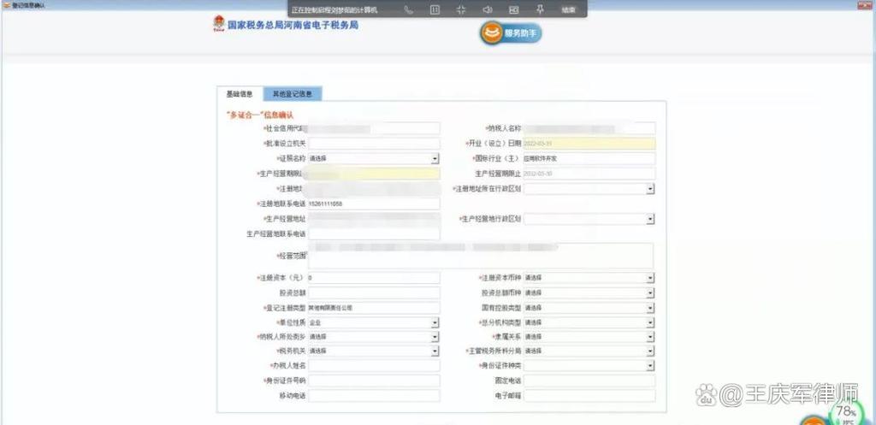Click the chat window icon in remote toolbar
The height and width of the screenshot is (425, 876).
435,9
